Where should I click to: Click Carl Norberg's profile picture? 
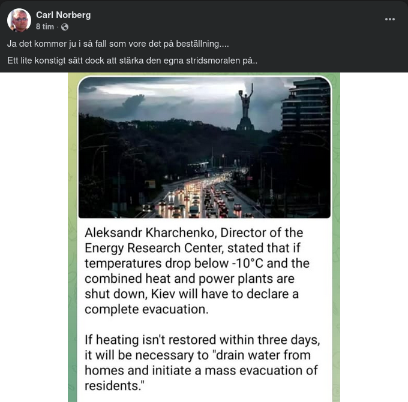coord(19,20)
